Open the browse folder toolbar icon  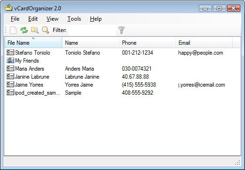35,30
